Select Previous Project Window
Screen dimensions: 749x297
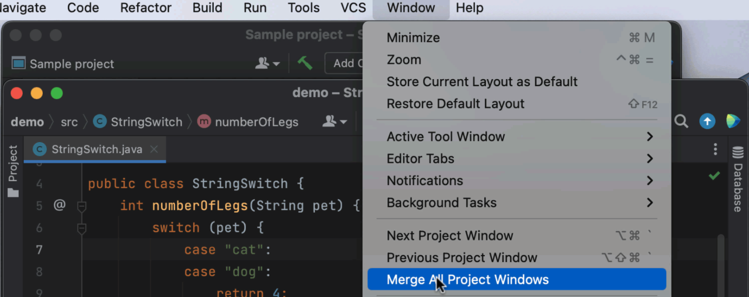[516, 257]
